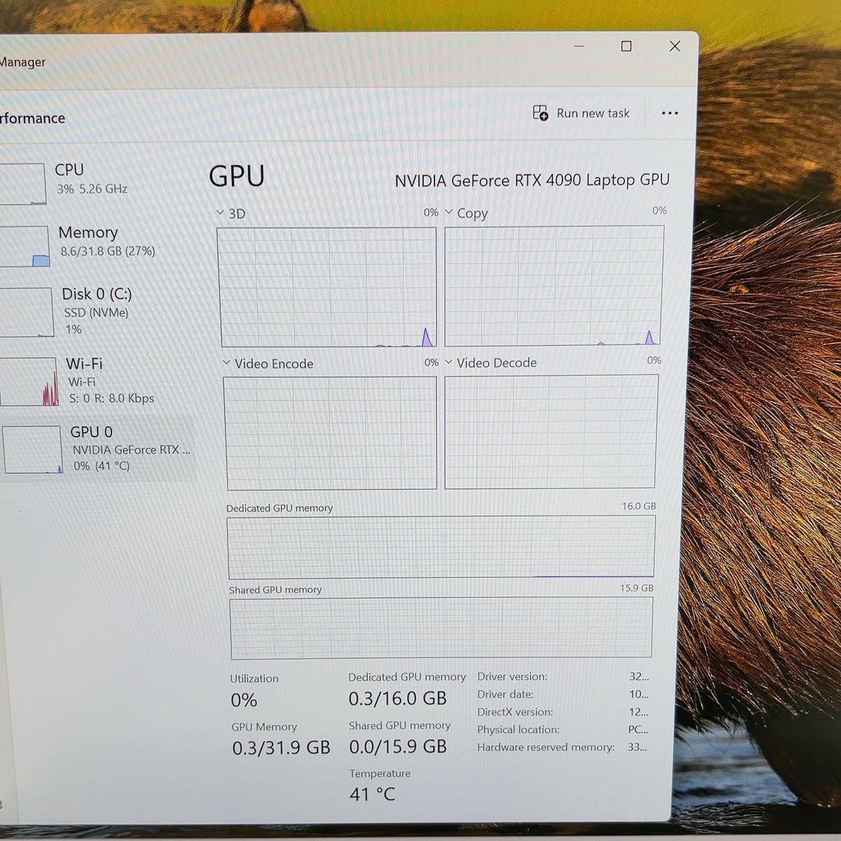Open the three-dots more options menu
The height and width of the screenshot is (841, 841).
[x=669, y=114]
